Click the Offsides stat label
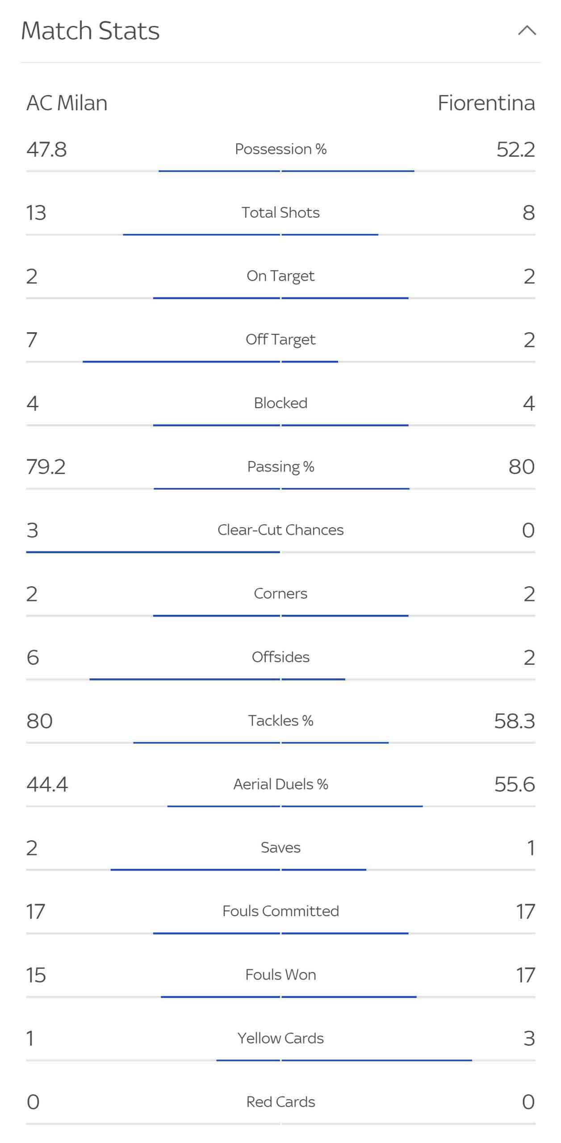 pos(280,657)
